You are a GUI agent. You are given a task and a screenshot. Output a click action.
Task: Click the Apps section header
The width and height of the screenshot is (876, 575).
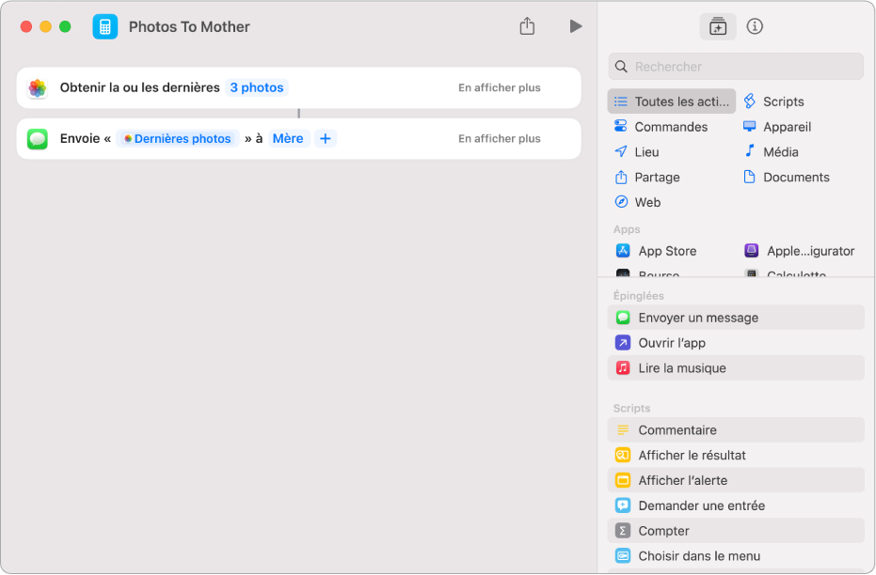coord(627,229)
